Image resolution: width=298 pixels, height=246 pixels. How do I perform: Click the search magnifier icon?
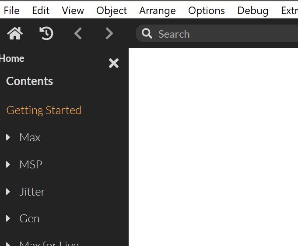(x=147, y=34)
